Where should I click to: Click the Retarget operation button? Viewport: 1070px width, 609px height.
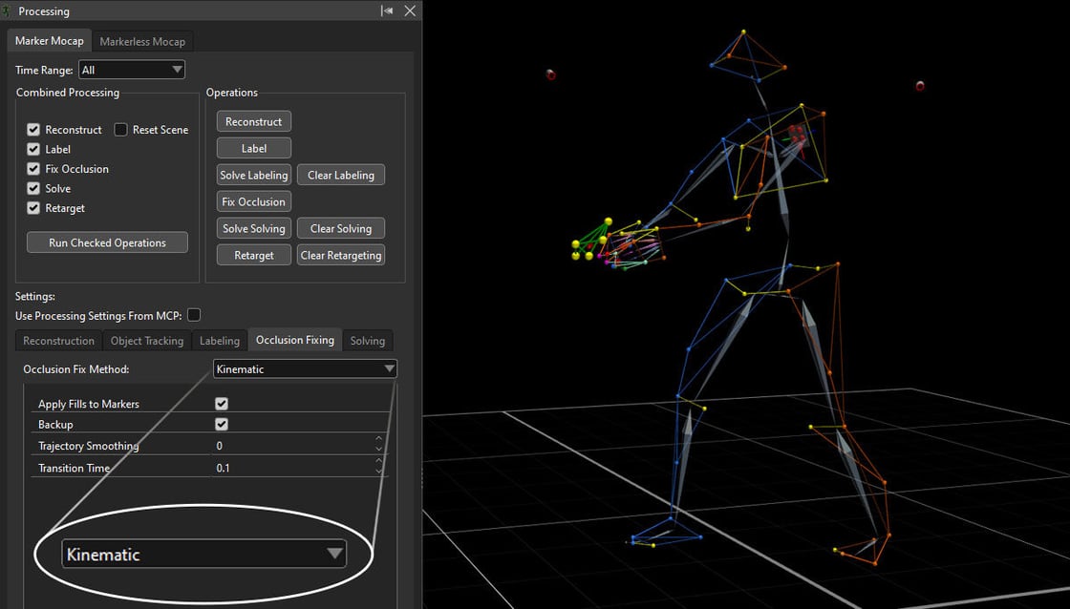(x=254, y=255)
